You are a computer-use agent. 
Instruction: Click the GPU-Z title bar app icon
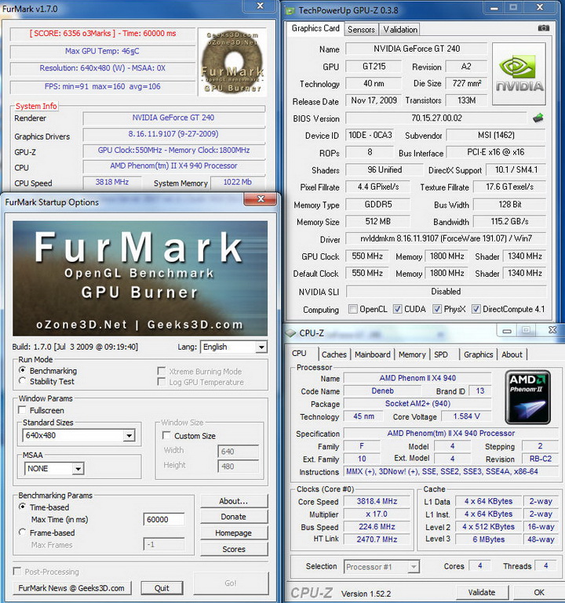tap(290, 10)
